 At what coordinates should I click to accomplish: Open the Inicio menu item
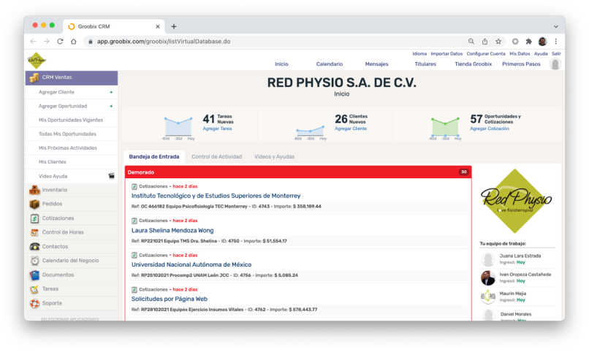point(281,64)
